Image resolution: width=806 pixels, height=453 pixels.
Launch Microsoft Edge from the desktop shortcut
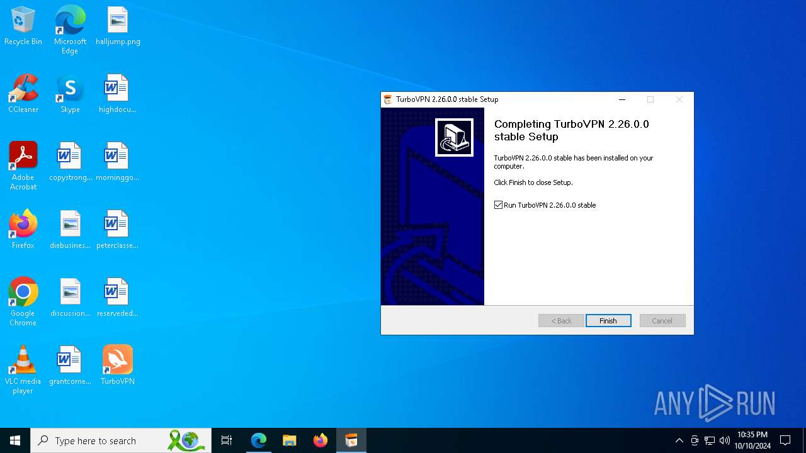pos(70,30)
